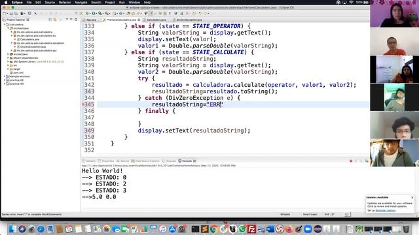Click the Save All toolbar icon
Viewport: 419px width, 235px height.
[x=16, y=13]
